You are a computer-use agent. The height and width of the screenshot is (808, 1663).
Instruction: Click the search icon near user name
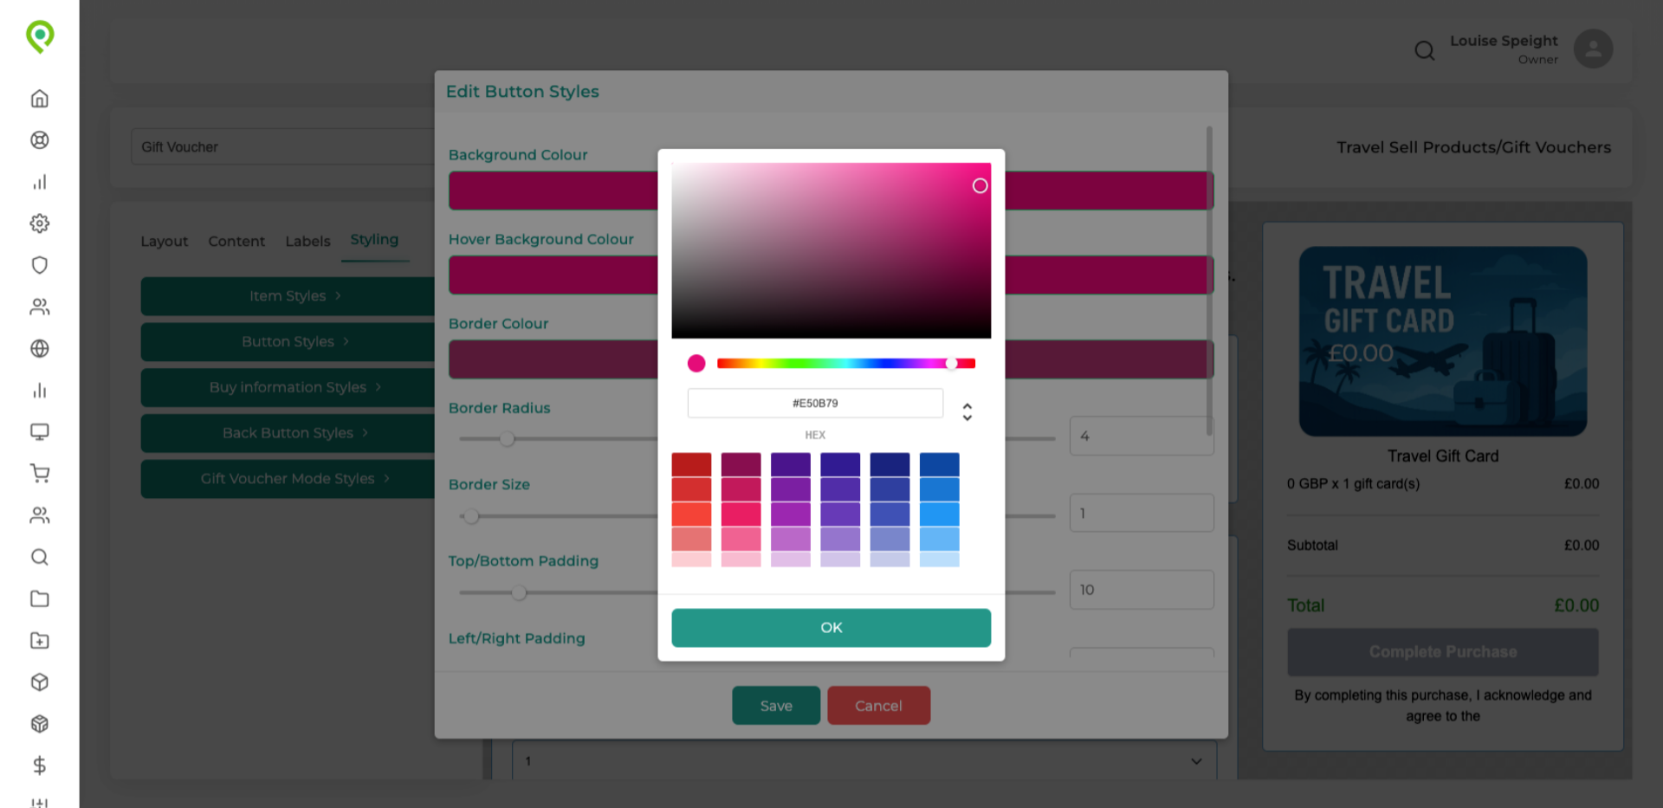point(1424,51)
